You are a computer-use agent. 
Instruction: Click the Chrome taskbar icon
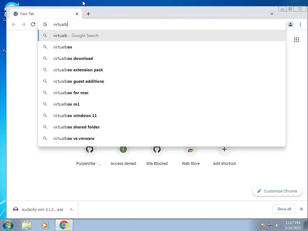tap(64, 225)
